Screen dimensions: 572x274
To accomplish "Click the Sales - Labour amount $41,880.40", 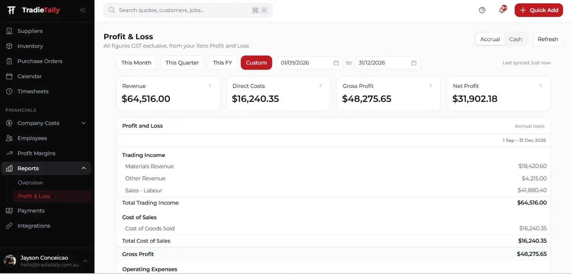I will point(532,190).
